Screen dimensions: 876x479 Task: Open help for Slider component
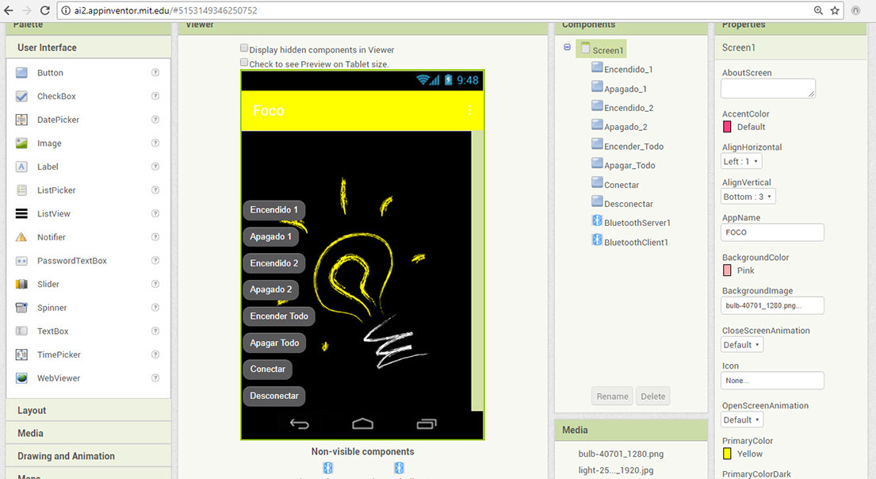155,284
